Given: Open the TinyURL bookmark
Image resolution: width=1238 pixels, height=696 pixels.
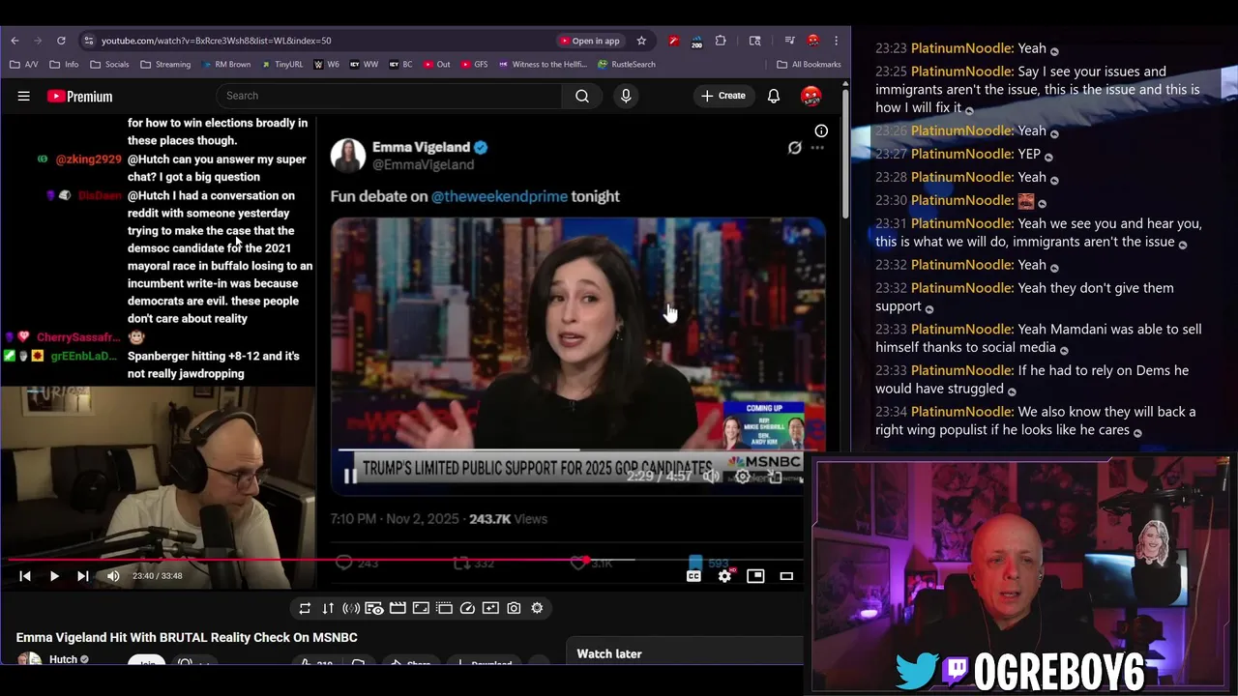Looking at the screenshot, I should point(281,65).
